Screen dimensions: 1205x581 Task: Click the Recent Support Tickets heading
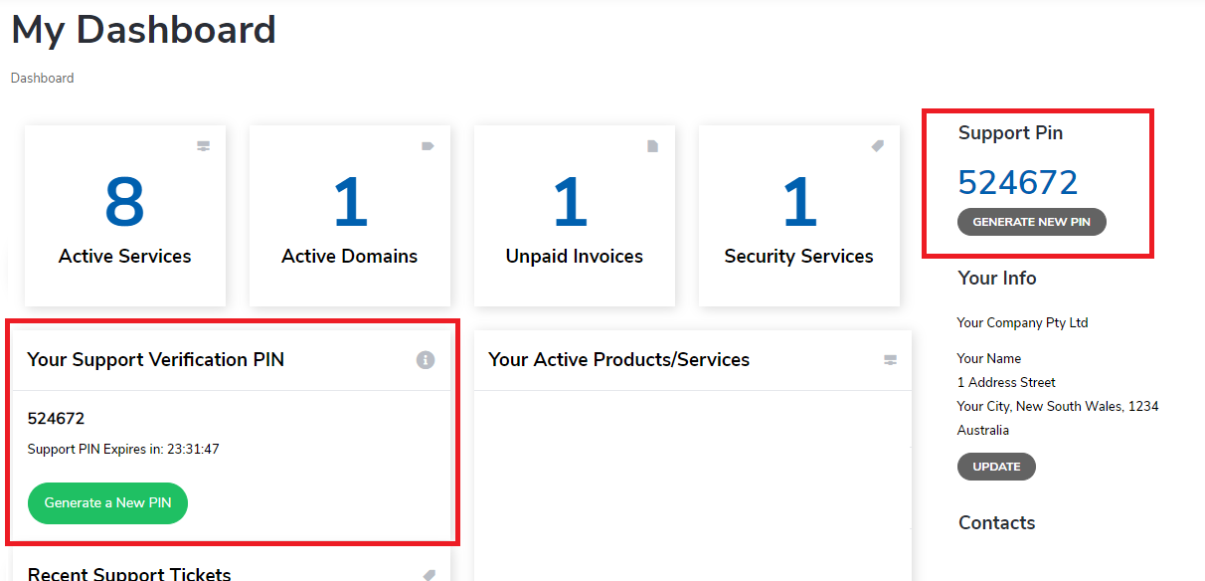click(x=129, y=574)
